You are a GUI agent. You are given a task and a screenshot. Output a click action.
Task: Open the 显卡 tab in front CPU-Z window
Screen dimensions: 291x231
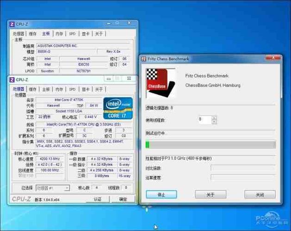tap(86, 89)
